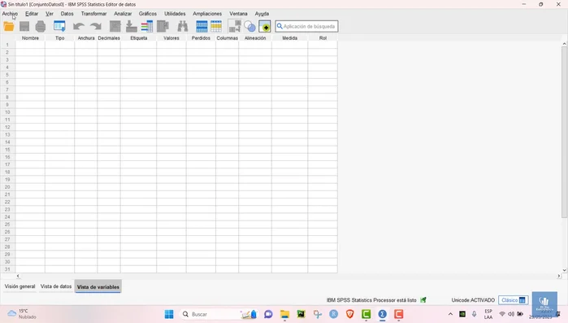
Task: Open Brave browser from the taskbar
Action: (349, 314)
